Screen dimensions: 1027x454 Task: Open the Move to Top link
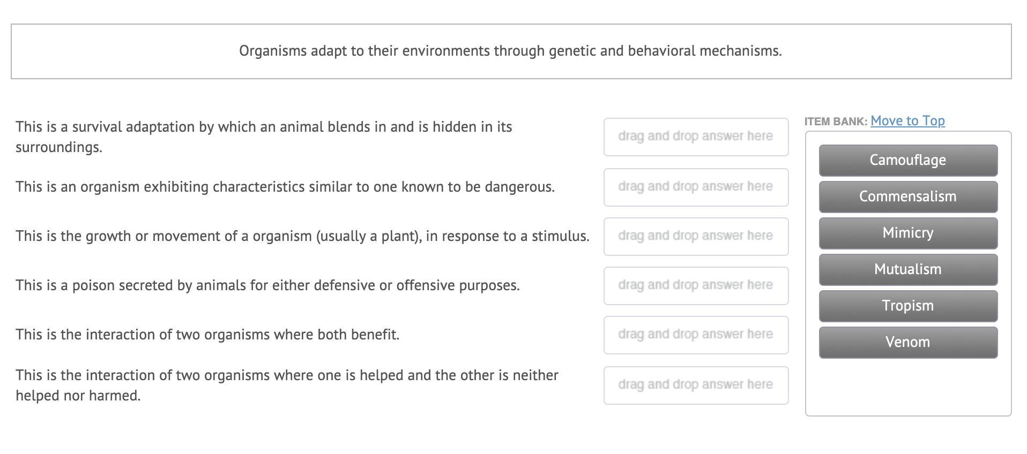pos(907,121)
